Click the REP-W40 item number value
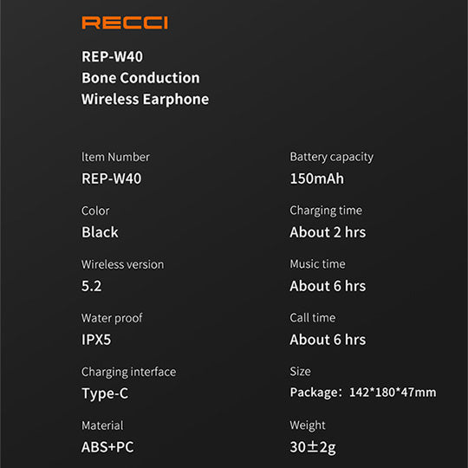Image resolution: width=468 pixels, height=468 pixels. [111, 179]
